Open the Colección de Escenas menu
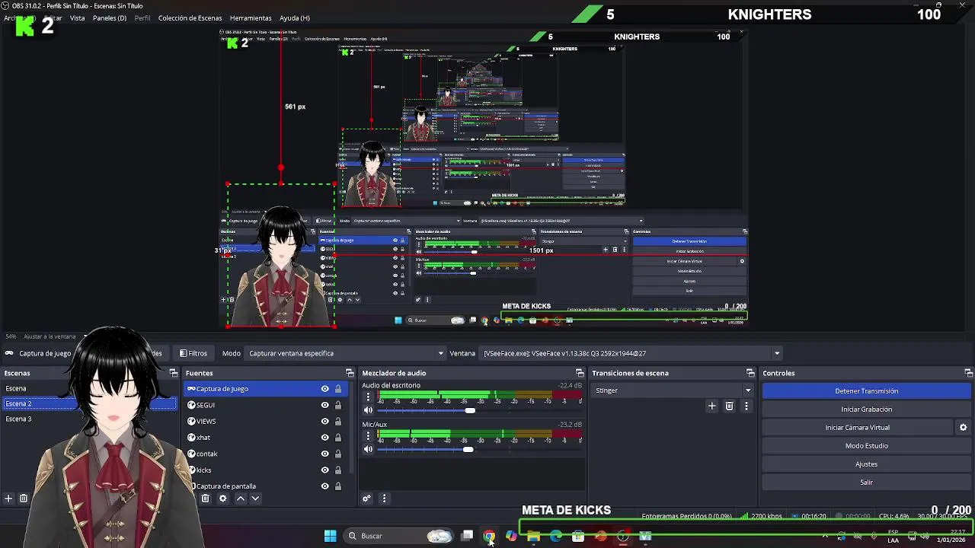Screen dimensions: 975x548 (x=190, y=18)
